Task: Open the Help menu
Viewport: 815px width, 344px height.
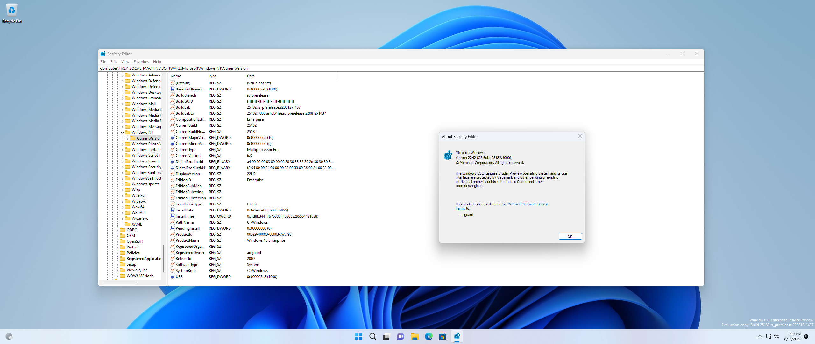Action: point(157,62)
